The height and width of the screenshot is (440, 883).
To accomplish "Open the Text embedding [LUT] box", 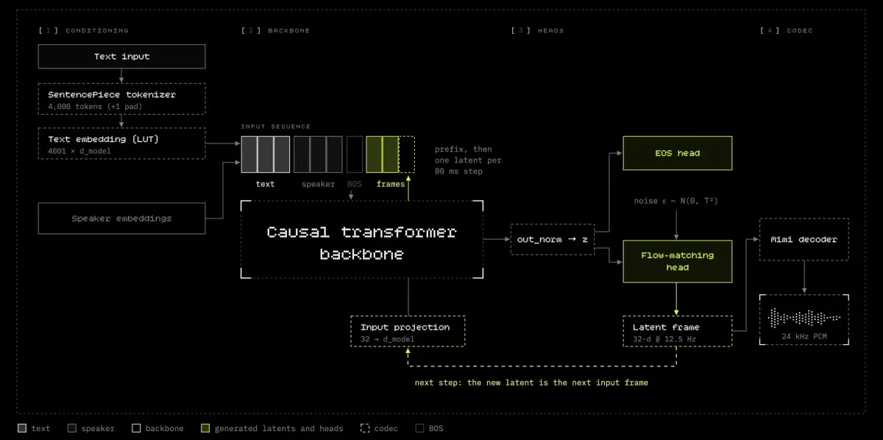I will pyautogui.click(x=121, y=143).
